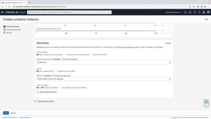Click the advanced options icon inside Networking
Viewport: 211px width, 119px height.
(38, 92)
